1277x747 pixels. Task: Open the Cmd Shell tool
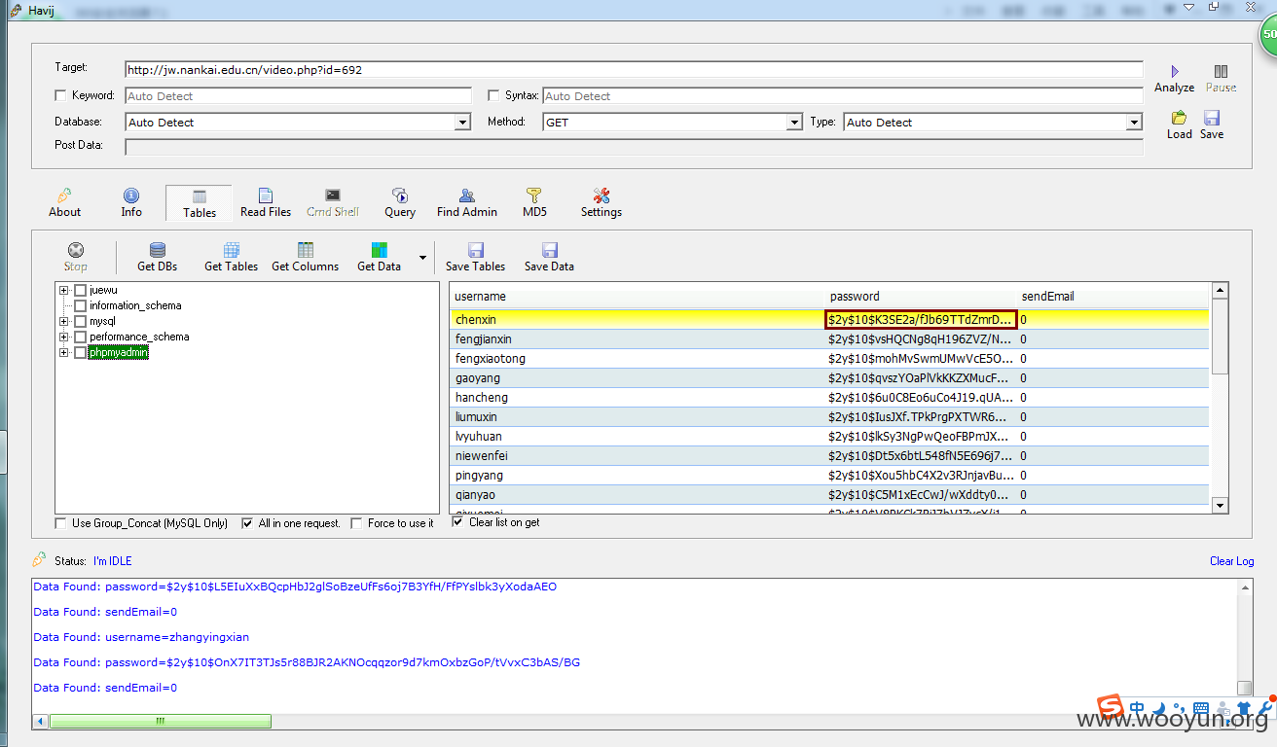point(333,202)
